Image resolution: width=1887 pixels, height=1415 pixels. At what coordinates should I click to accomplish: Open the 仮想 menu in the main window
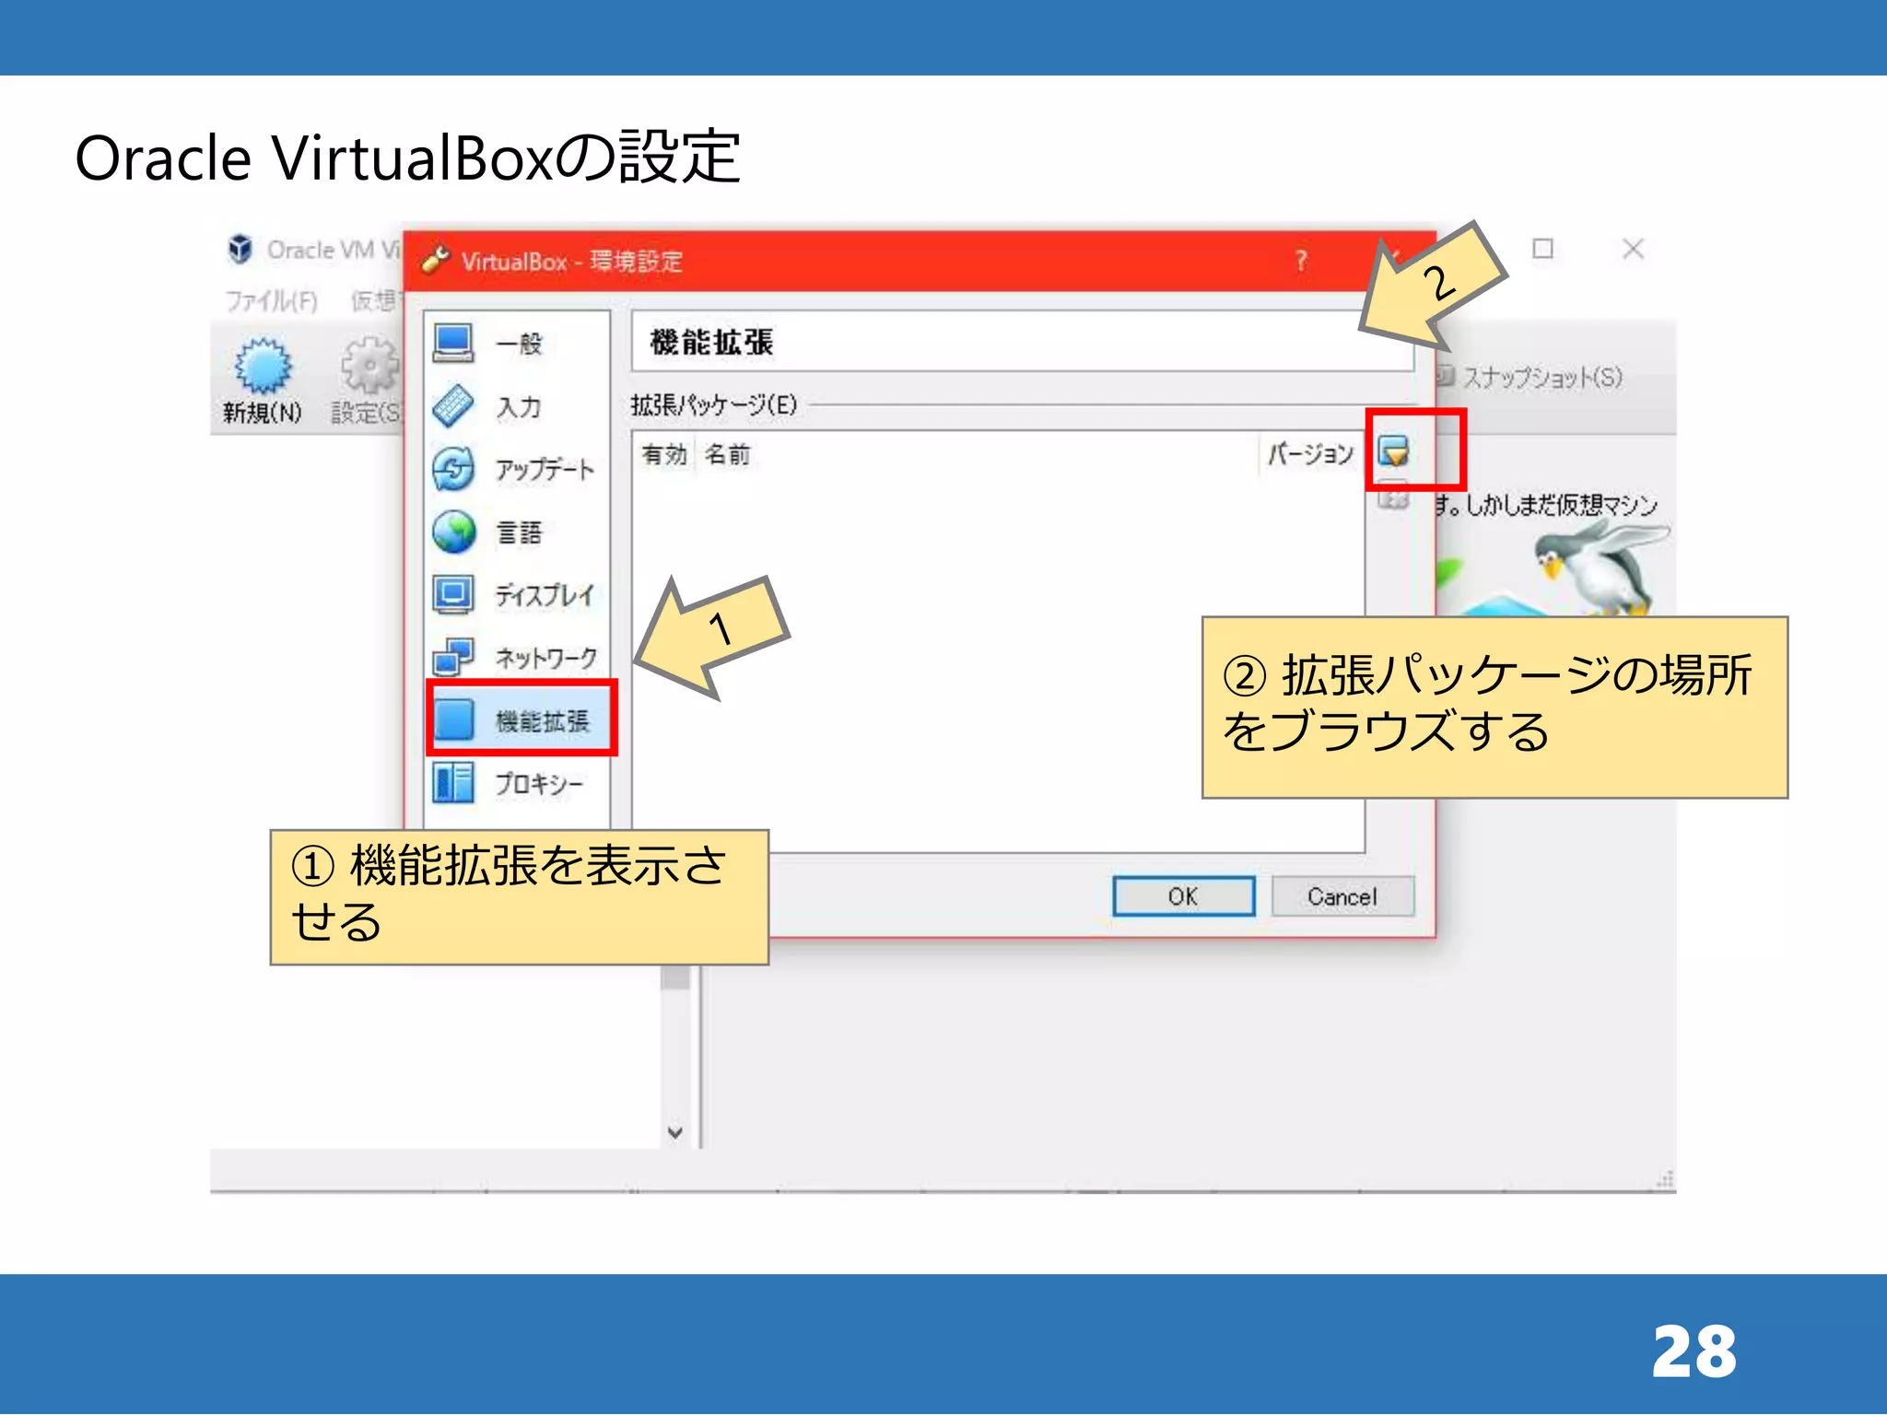click(x=375, y=301)
